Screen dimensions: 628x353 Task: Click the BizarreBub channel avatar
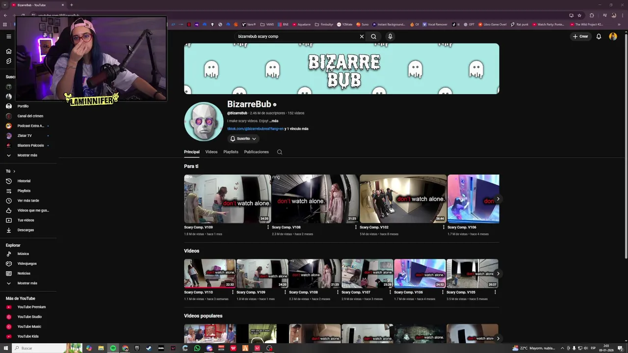click(204, 122)
